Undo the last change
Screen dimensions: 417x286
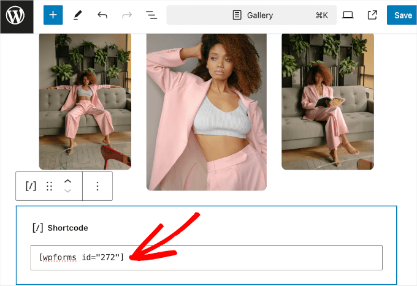pyautogui.click(x=102, y=15)
